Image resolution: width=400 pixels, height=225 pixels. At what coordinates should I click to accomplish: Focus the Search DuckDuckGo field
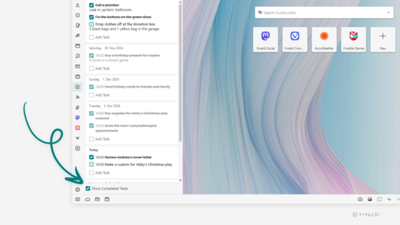pos(324,12)
